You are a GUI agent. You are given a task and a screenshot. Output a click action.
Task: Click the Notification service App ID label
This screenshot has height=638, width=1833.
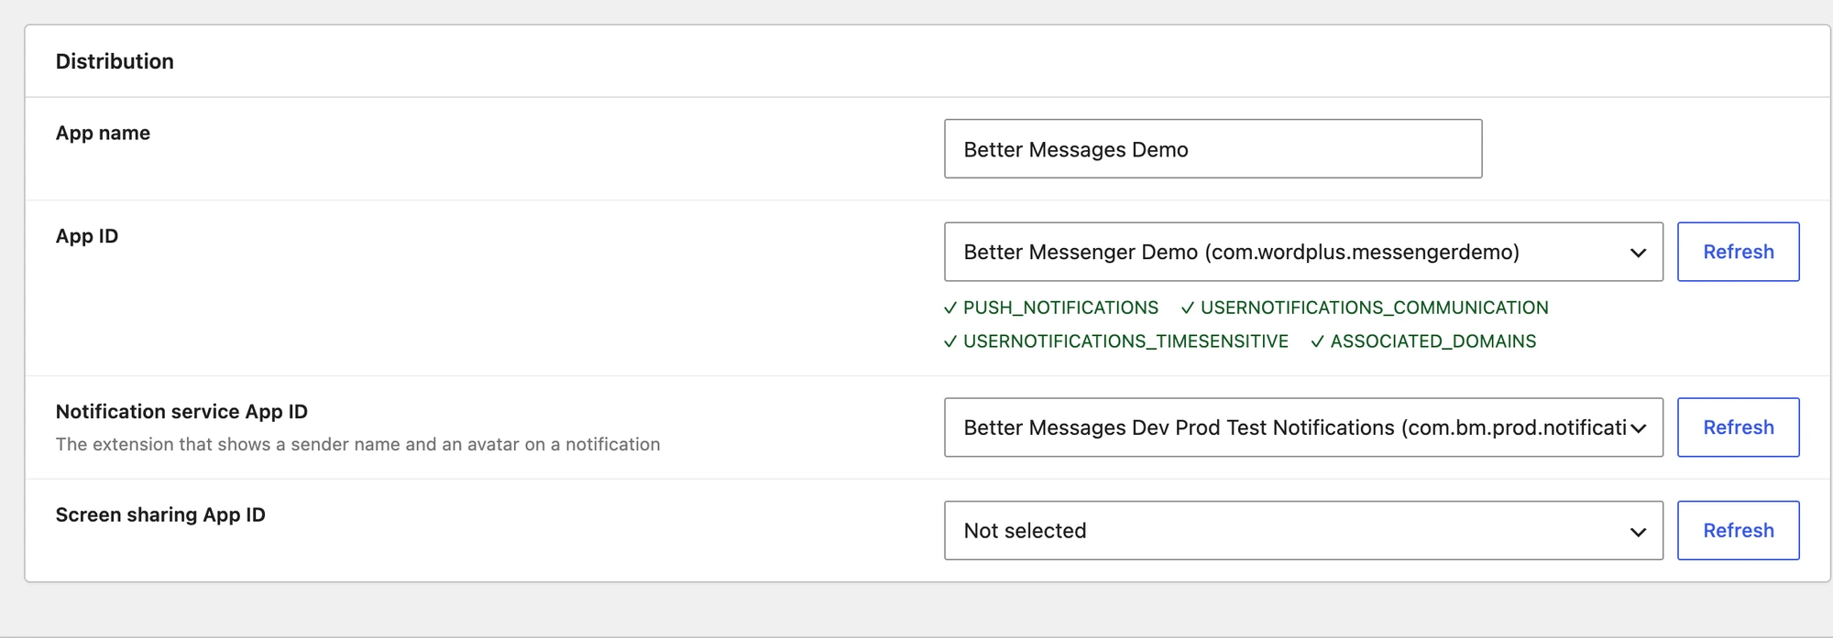(x=181, y=412)
